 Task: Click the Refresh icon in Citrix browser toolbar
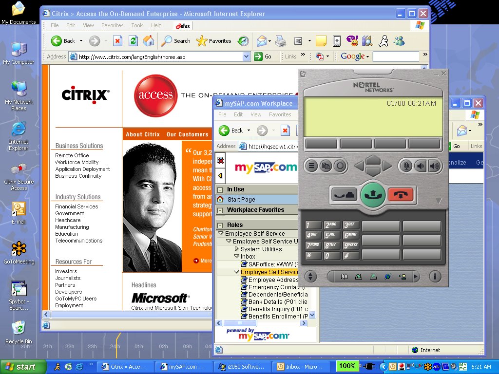click(x=133, y=41)
